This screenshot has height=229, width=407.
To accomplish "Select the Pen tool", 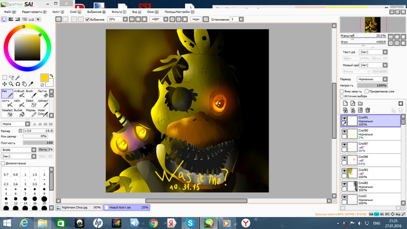I will pyautogui.click(x=7, y=94).
